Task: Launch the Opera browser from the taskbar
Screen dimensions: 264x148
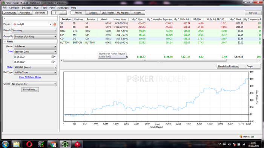Action: 29,144
